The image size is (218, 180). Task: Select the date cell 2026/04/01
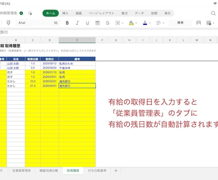(50, 86)
